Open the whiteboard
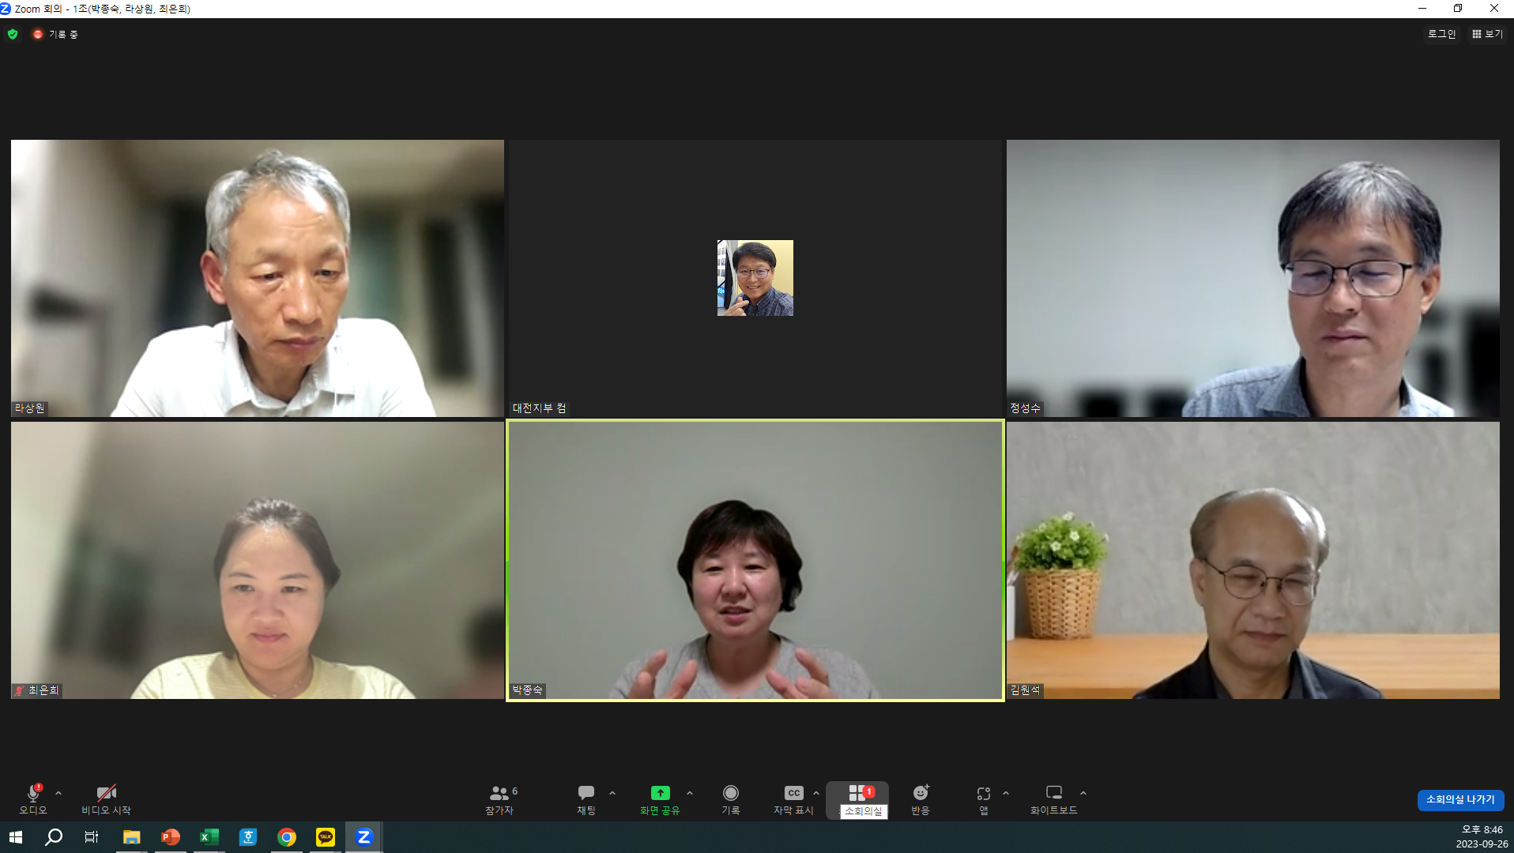This screenshot has width=1514, height=853. coord(1054,799)
